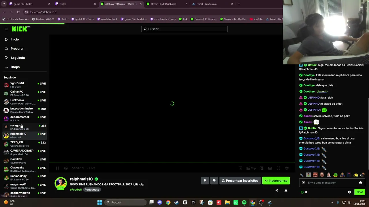
Task: Open ZERO_K1LL channel in following list
Action: (25, 144)
